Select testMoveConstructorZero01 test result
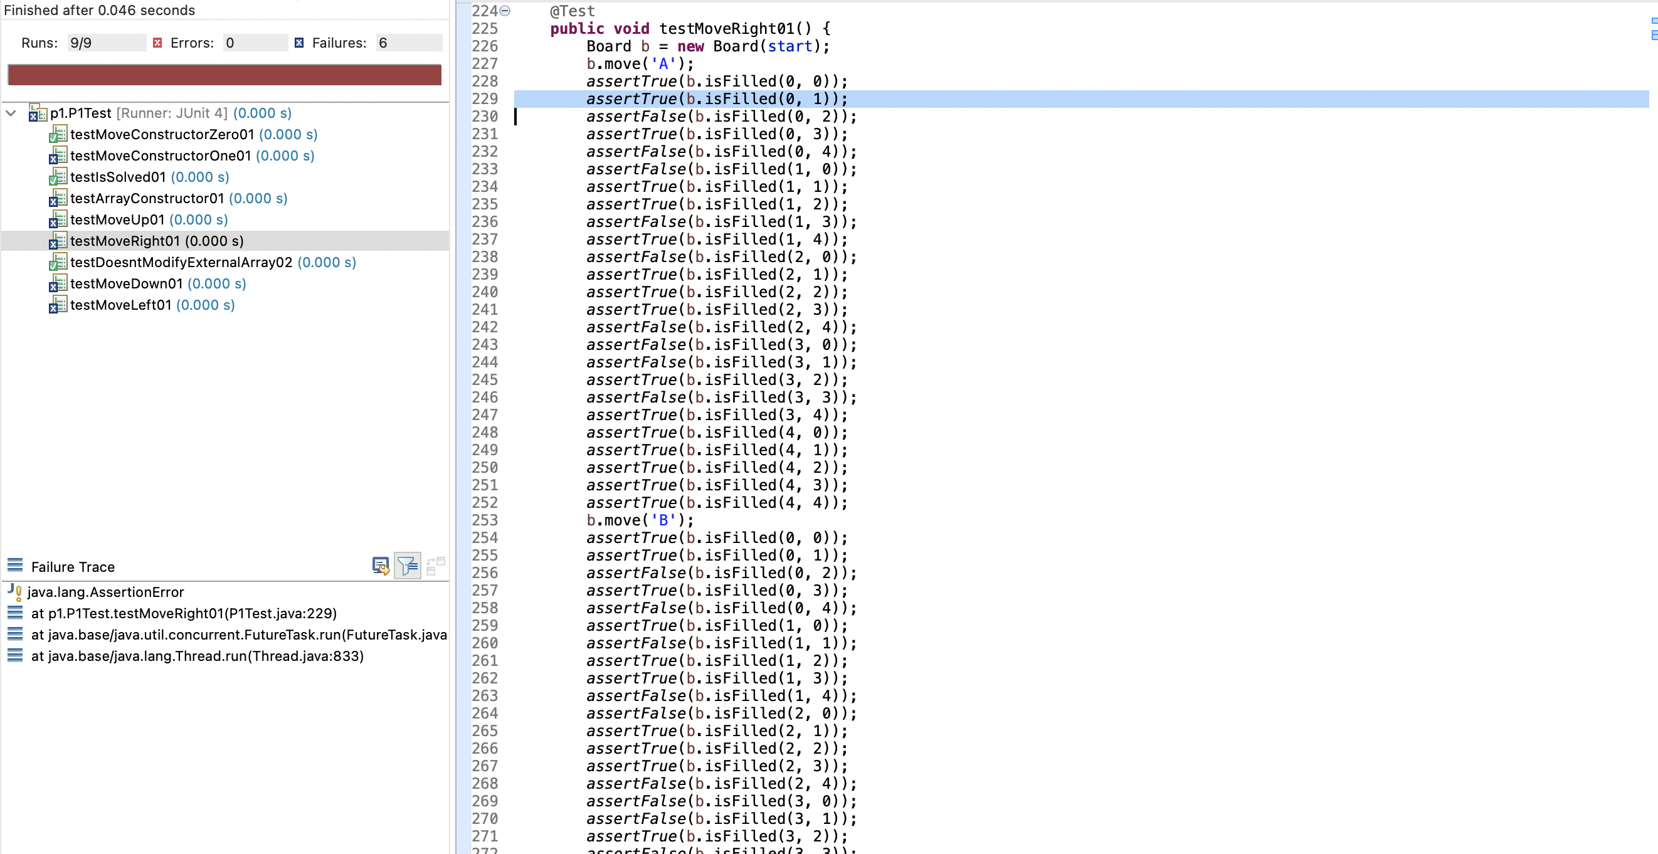The width and height of the screenshot is (1658, 854). coord(162,135)
